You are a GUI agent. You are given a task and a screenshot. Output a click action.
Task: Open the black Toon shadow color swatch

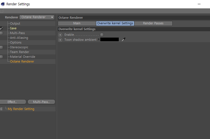pos(110,39)
